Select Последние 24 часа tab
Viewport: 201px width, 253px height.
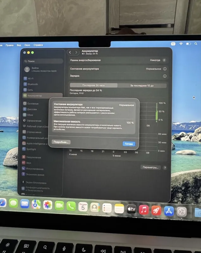point(94,85)
